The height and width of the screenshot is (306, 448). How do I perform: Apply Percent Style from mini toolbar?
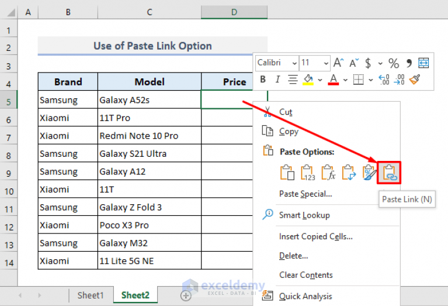point(394,63)
